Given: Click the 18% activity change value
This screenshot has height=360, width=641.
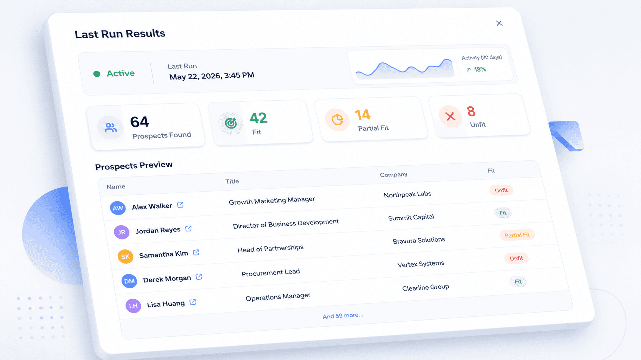Looking at the screenshot, I should [480, 69].
